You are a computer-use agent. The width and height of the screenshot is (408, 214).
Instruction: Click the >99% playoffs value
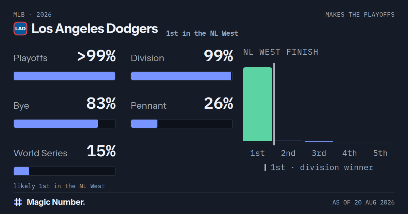coord(97,56)
